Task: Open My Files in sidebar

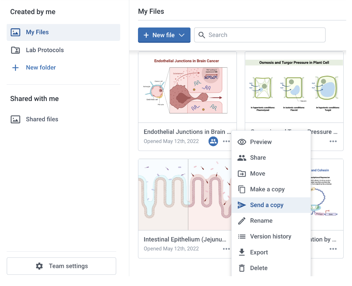Action: [x=63, y=32]
